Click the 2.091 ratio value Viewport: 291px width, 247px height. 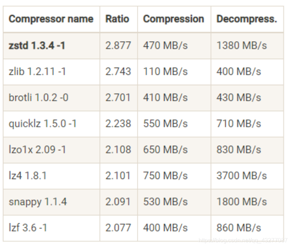118,202
